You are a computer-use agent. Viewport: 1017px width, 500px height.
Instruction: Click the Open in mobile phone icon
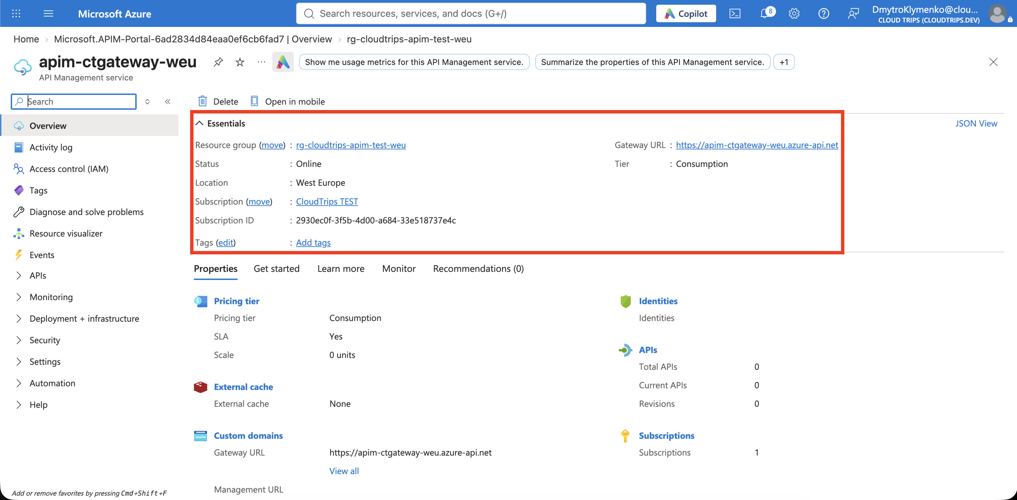[254, 101]
